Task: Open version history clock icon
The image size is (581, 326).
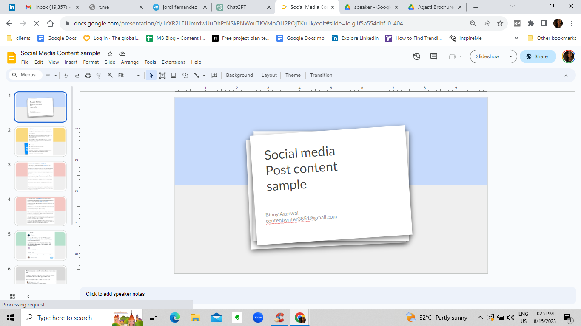Action: tap(417, 56)
